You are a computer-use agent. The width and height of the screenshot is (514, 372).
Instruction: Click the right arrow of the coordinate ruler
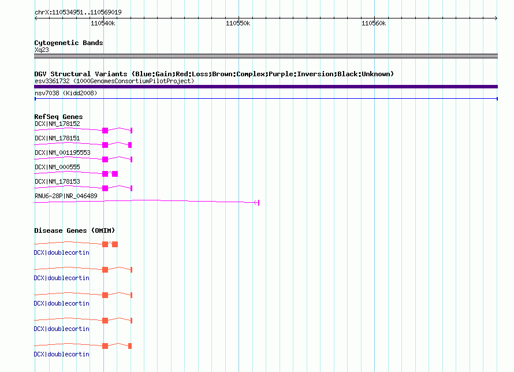(496, 18)
